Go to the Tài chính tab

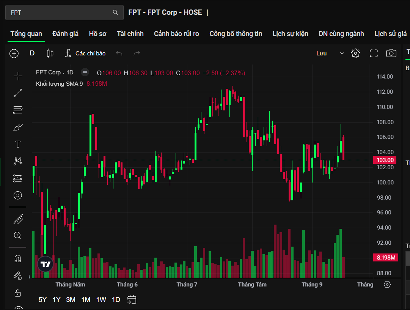(x=130, y=34)
